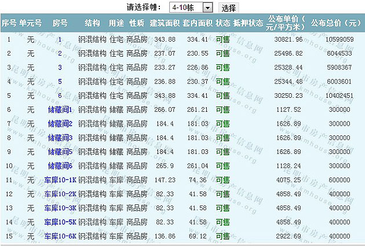View details for 储藏间5
Screen dimensions: 365x246
point(60,152)
